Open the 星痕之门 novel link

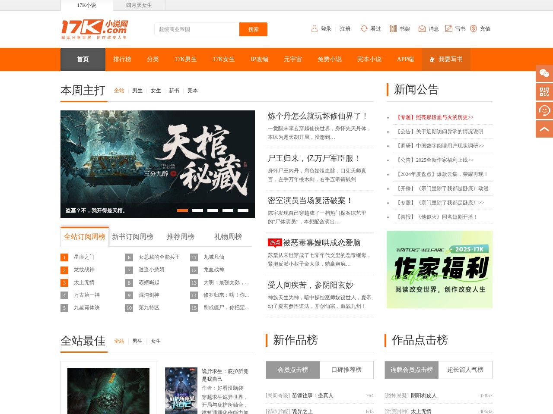pyautogui.click(x=84, y=257)
